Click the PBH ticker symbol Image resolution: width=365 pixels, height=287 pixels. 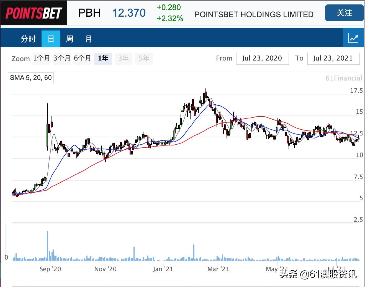[x=89, y=13]
